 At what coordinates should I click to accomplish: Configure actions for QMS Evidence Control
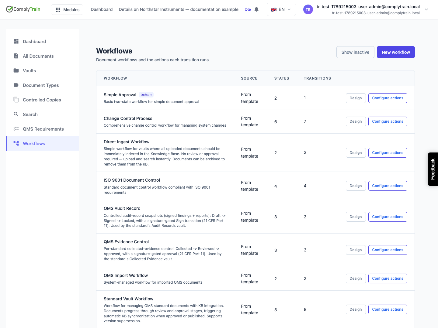click(388, 250)
